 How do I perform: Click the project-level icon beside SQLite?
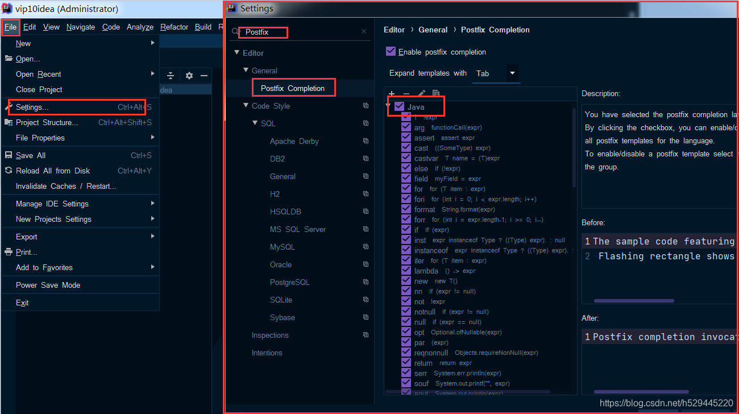coord(366,300)
